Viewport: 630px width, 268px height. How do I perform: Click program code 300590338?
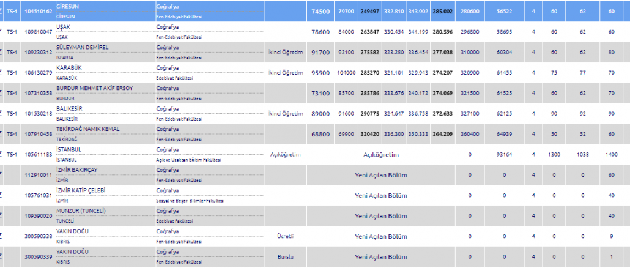click(x=38, y=236)
